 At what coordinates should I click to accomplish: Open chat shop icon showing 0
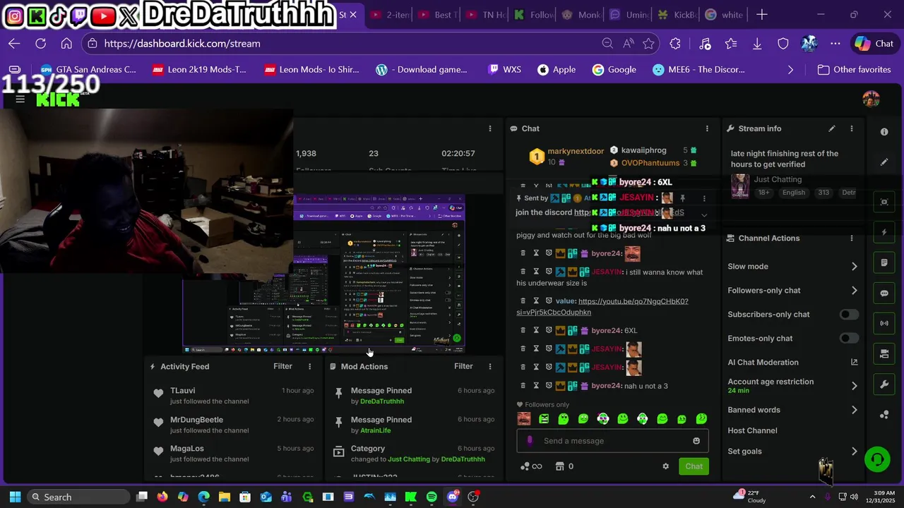point(564,466)
